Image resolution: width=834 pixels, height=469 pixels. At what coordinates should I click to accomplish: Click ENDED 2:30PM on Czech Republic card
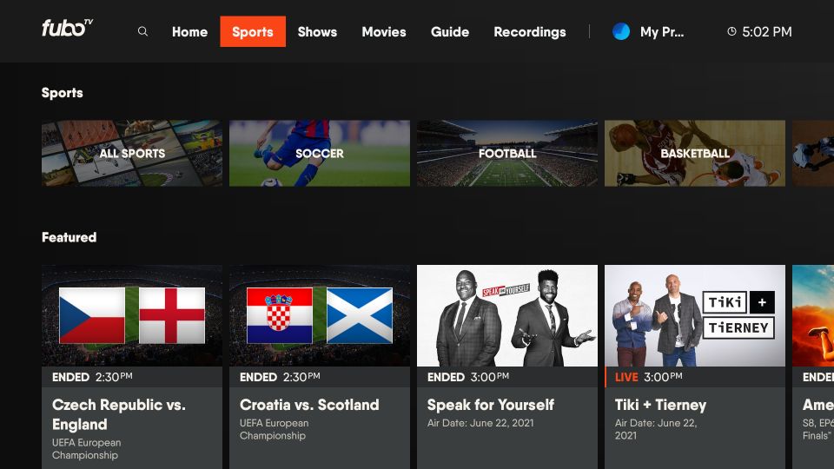point(92,377)
